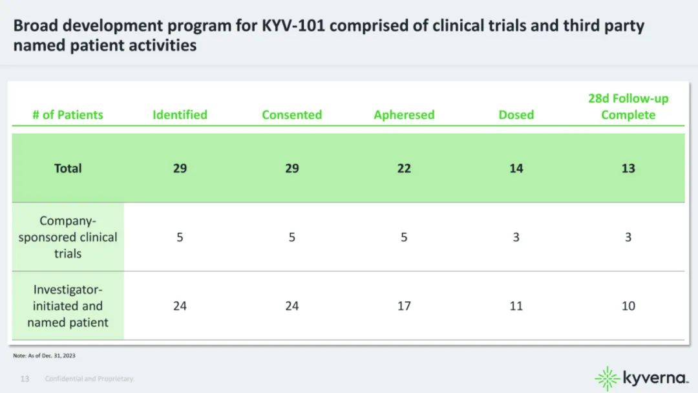Viewport: 698px width, 393px height.
Task: Select the Identified column header
Action: (x=180, y=115)
